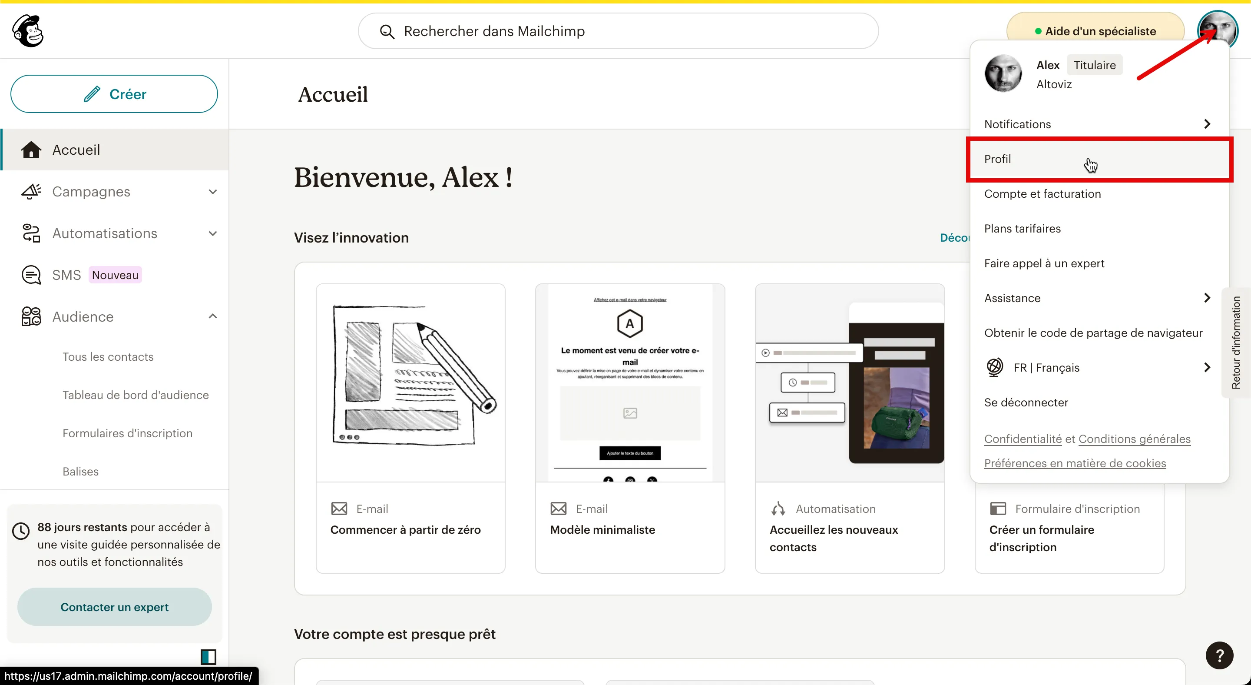The height and width of the screenshot is (685, 1251).
Task: Click Aide d'un spécialiste button
Action: tap(1095, 30)
